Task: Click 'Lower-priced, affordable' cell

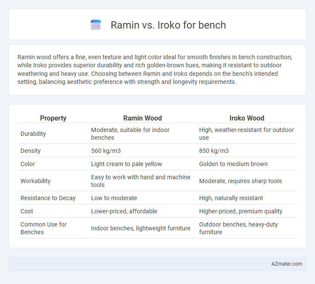Action: point(142,211)
